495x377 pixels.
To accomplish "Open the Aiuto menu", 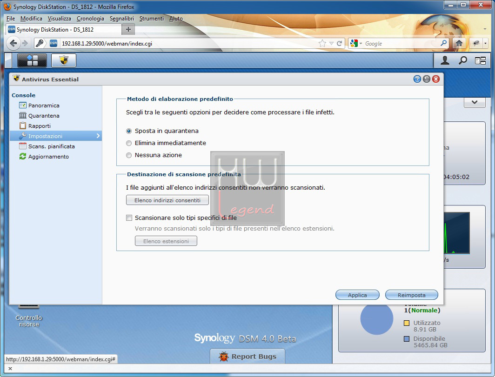I will (176, 19).
